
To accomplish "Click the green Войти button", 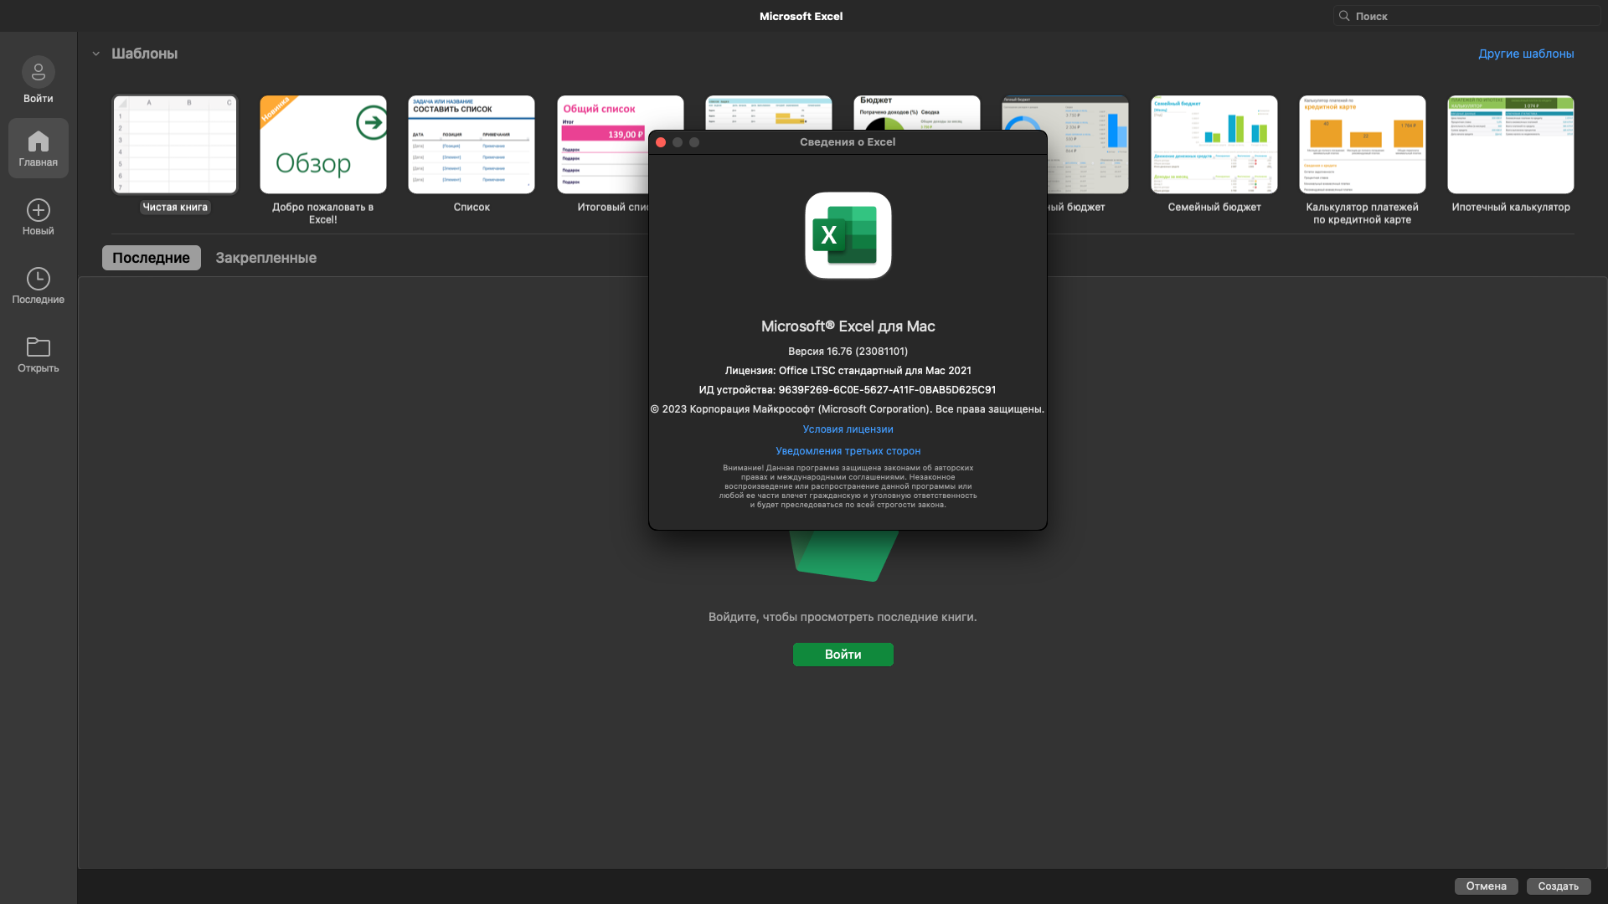I will click(x=843, y=655).
